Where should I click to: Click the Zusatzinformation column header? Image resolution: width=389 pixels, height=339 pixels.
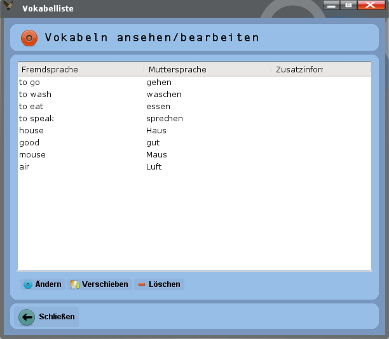[321, 69]
